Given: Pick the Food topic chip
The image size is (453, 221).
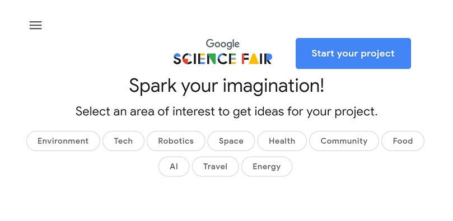Looking at the screenshot, I should pos(403,141).
